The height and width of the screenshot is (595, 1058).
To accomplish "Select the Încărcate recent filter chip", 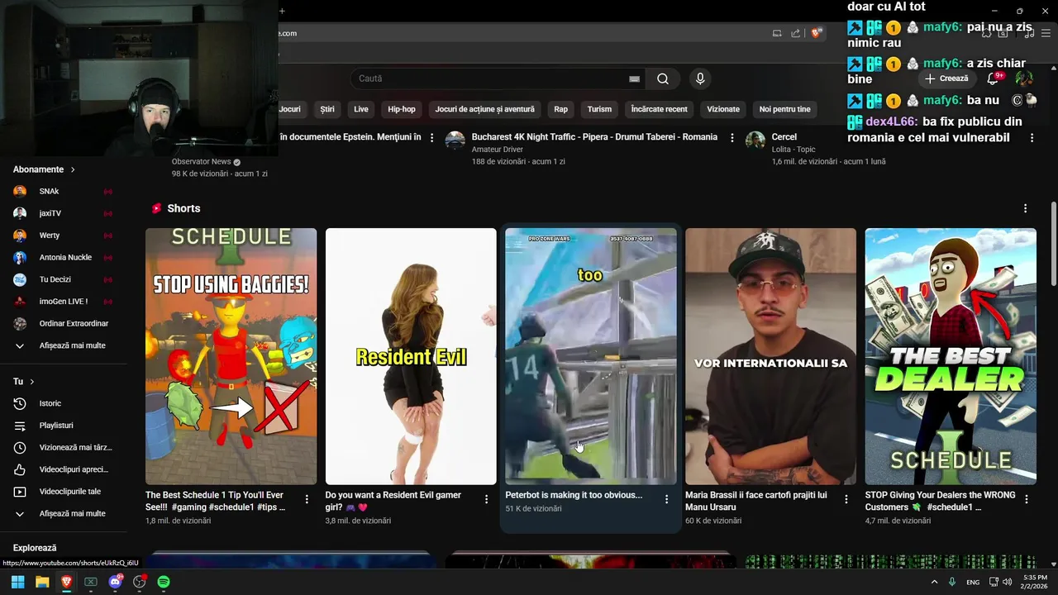I will [x=659, y=109].
